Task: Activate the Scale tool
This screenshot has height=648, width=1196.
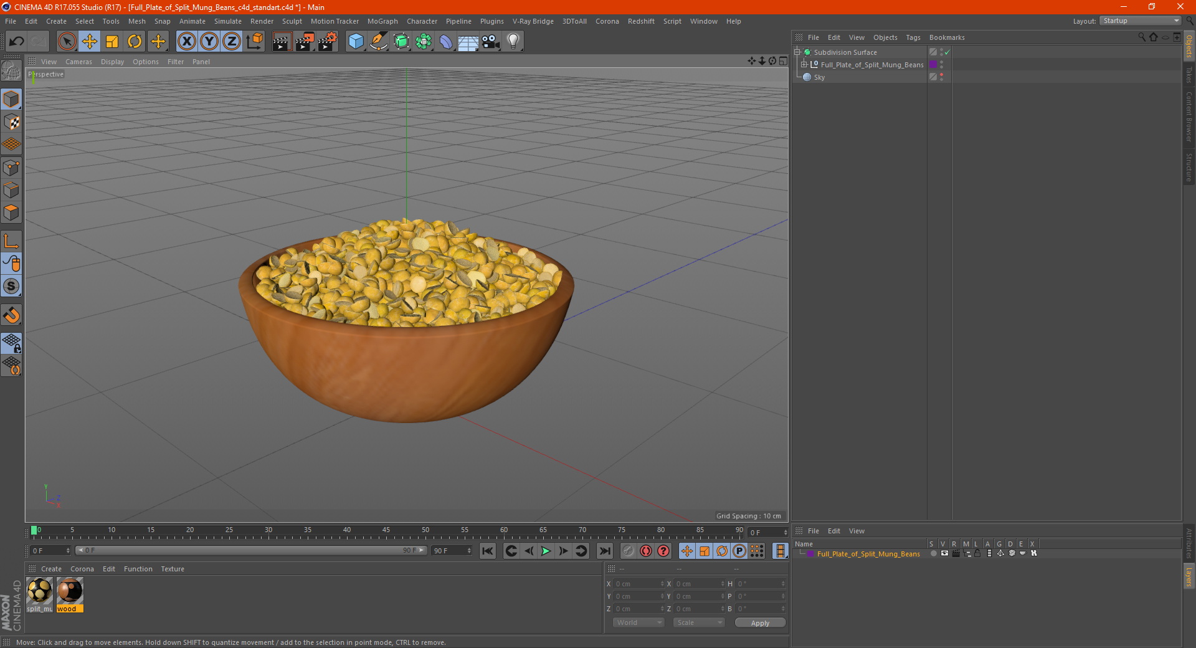Action: (x=112, y=42)
